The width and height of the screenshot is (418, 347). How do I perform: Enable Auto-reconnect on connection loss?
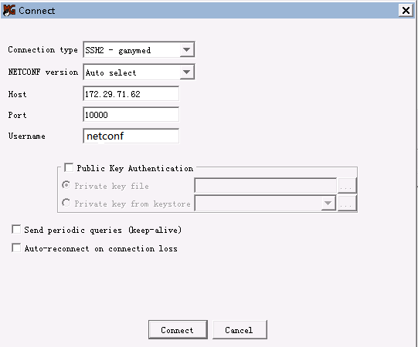coord(16,248)
